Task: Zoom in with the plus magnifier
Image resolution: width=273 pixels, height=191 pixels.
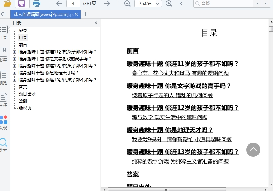Action: (x=169, y=4)
